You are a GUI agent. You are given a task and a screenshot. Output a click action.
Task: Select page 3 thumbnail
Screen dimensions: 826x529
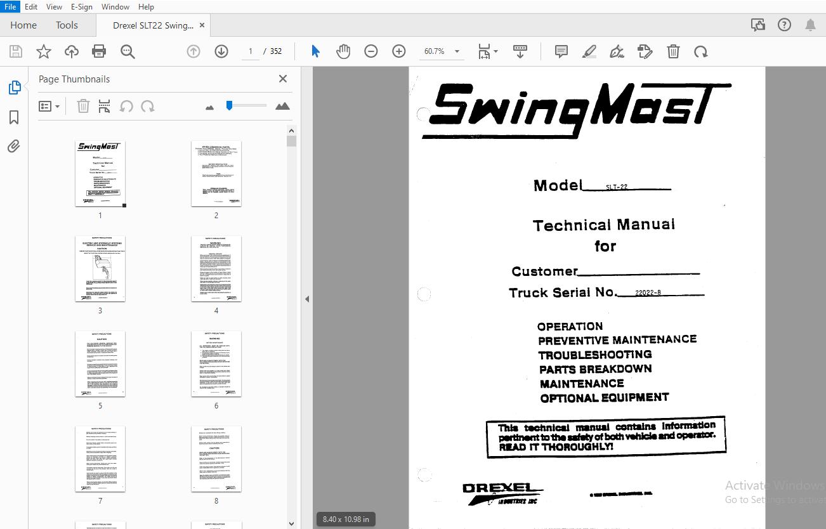coord(100,269)
